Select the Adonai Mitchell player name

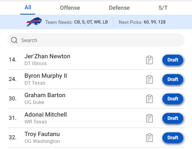tap(46, 115)
